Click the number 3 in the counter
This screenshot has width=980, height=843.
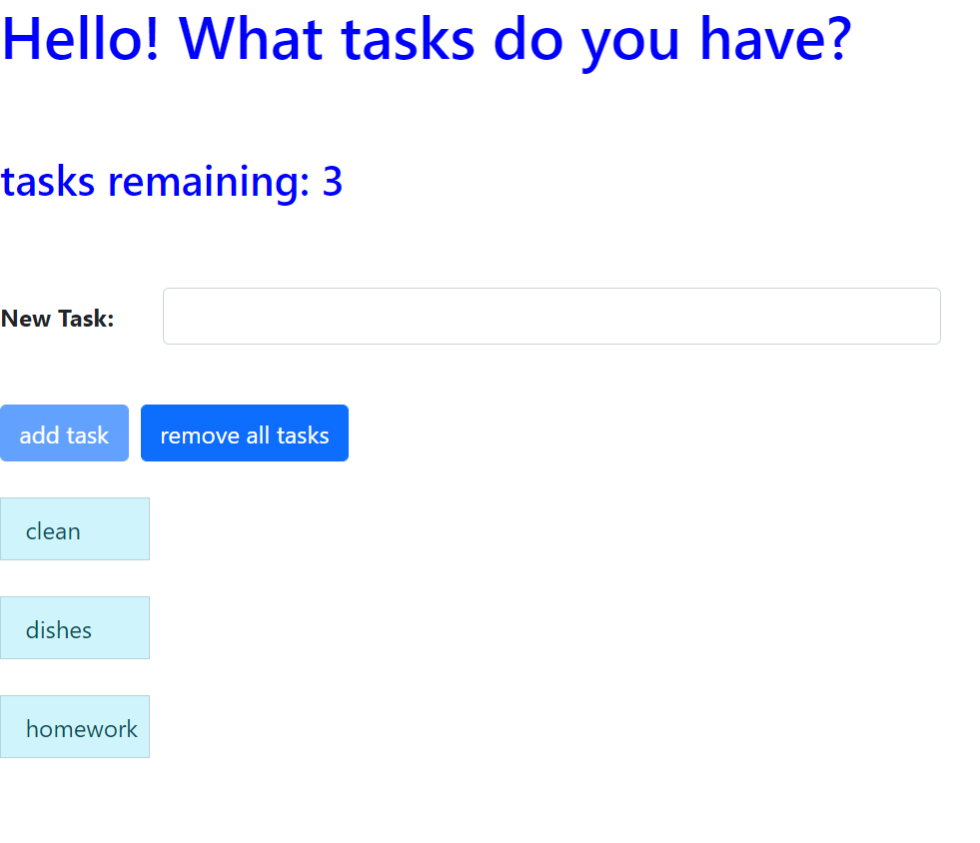(334, 181)
